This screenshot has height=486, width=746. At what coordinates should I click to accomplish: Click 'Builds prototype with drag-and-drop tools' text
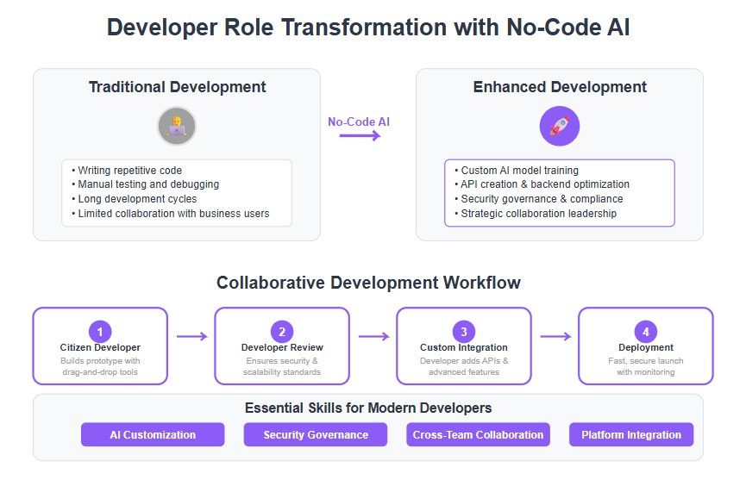coord(100,366)
